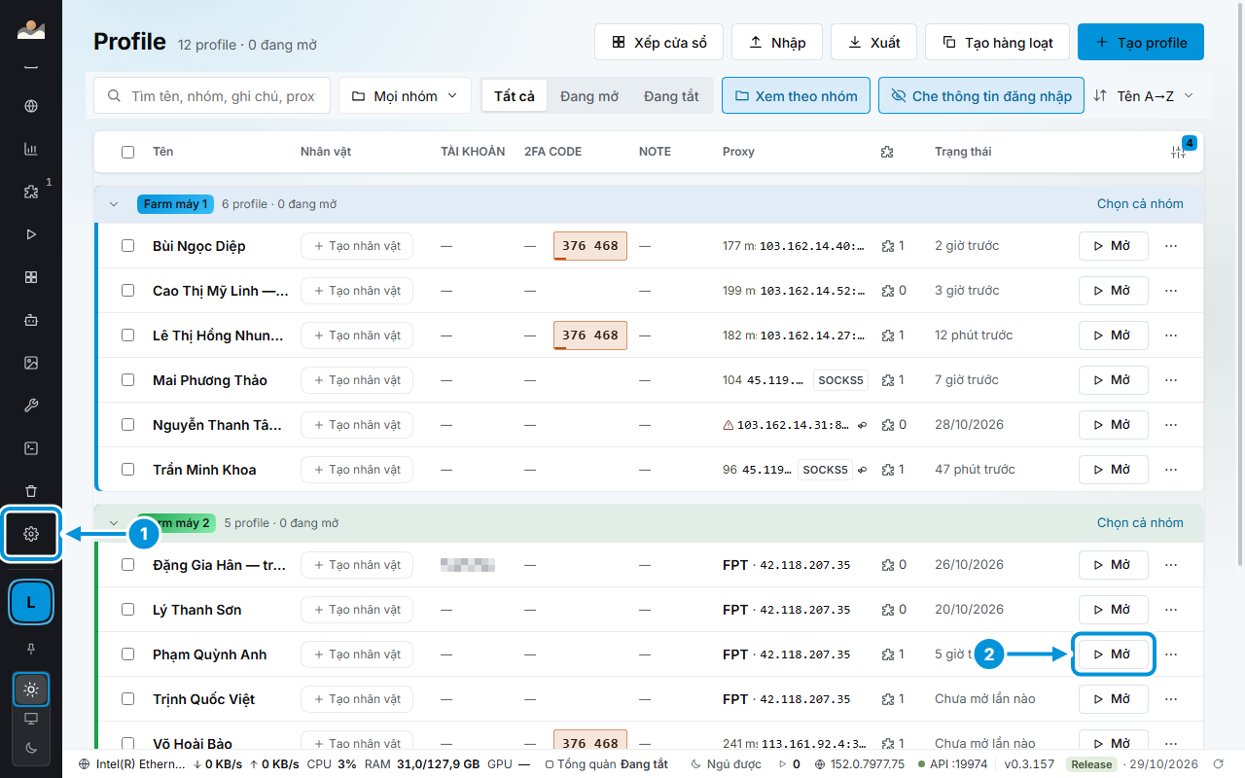Check the box for Bùi Ngọc Diệp

[128, 246]
